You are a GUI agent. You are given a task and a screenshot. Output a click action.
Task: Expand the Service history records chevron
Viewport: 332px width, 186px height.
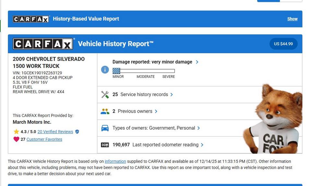tap(172, 94)
